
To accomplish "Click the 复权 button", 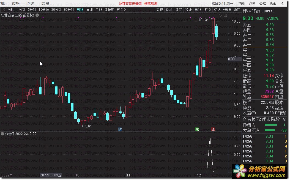I will click(160, 10).
